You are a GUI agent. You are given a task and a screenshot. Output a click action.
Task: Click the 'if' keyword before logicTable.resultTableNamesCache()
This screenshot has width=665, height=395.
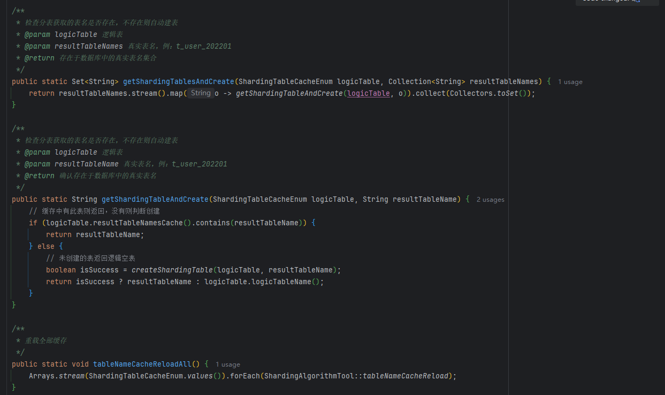[x=33, y=223]
